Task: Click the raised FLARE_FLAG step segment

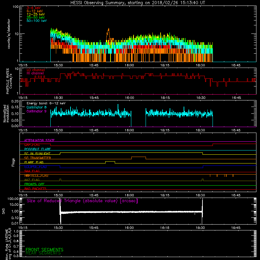Action: (x=110, y=161)
